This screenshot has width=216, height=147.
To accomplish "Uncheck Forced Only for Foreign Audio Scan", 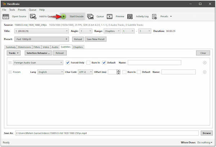I will [x=68, y=63].
